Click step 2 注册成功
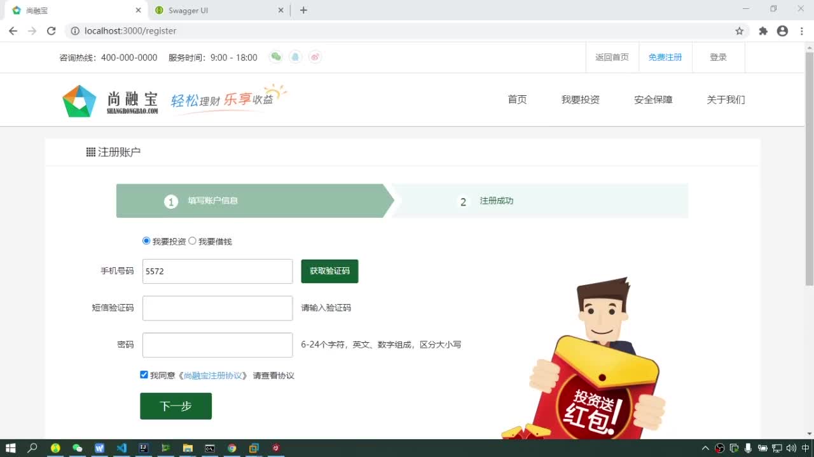Viewport: 814px width, 457px height. (539, 201)
